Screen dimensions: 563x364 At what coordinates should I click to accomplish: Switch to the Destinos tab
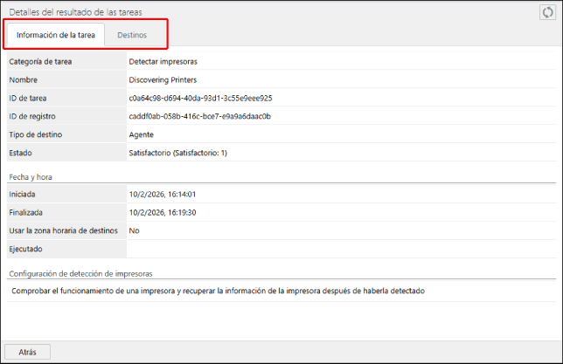pos(132,35)
